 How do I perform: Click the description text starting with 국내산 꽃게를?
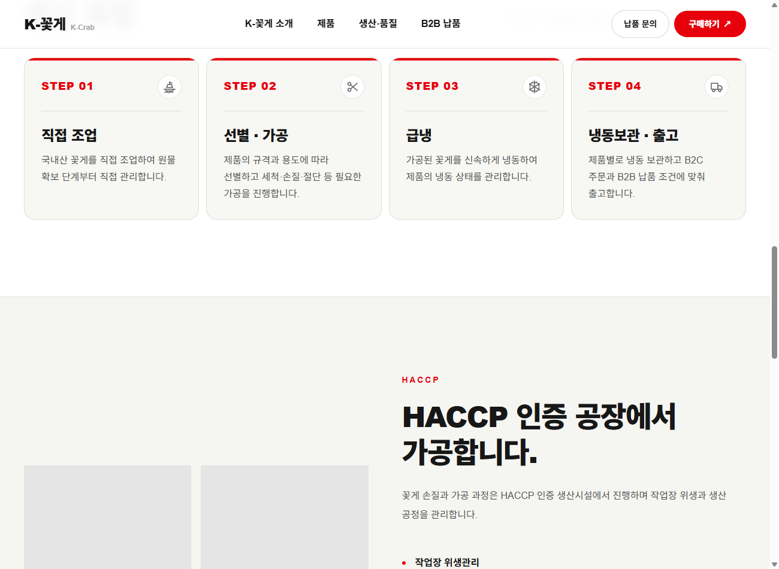108,168
